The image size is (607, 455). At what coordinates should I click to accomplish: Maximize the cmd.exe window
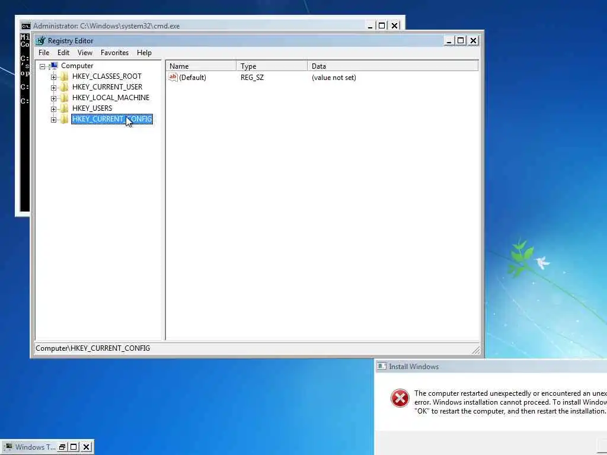382,26
